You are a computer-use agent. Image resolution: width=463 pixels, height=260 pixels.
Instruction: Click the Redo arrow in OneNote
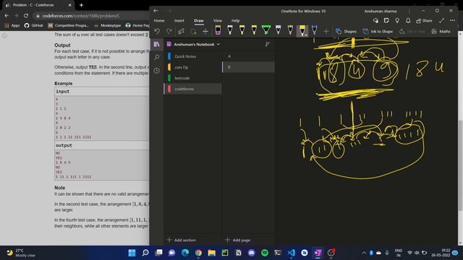click(169, 31)
